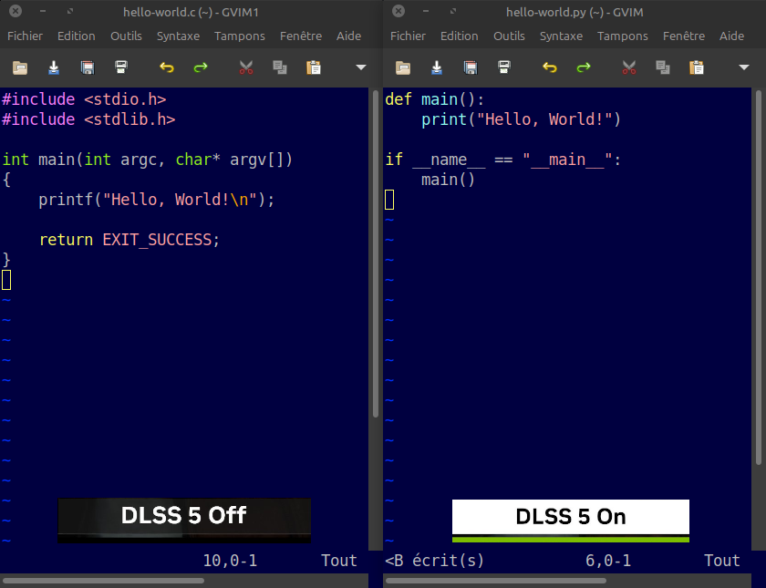
Task: Save all icon in hello-world.c window
Action: [x=88, y=67]
